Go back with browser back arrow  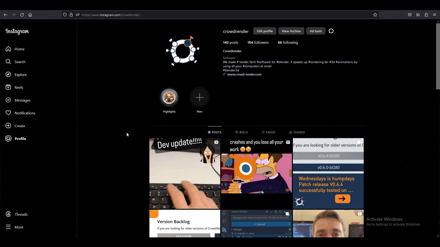(5, 15)
